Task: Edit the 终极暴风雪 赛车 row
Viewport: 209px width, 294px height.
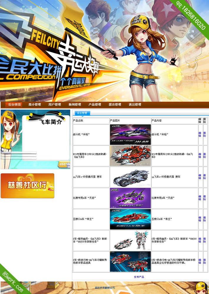Action: tap(200, 177)
